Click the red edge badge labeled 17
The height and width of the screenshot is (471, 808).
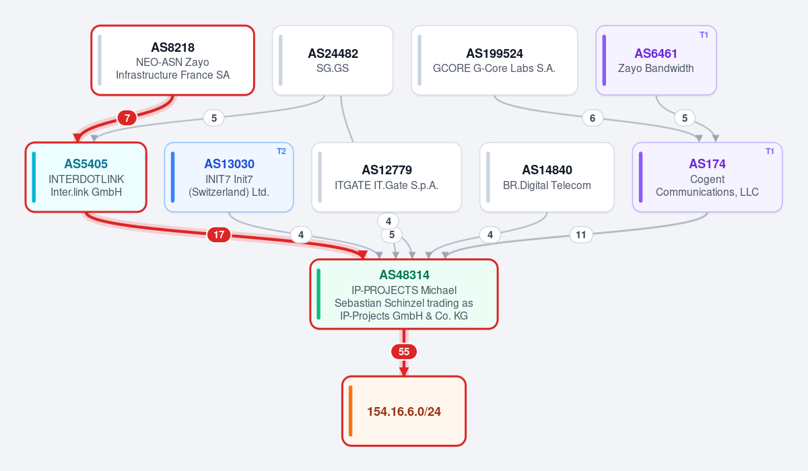tap(219, 235)
